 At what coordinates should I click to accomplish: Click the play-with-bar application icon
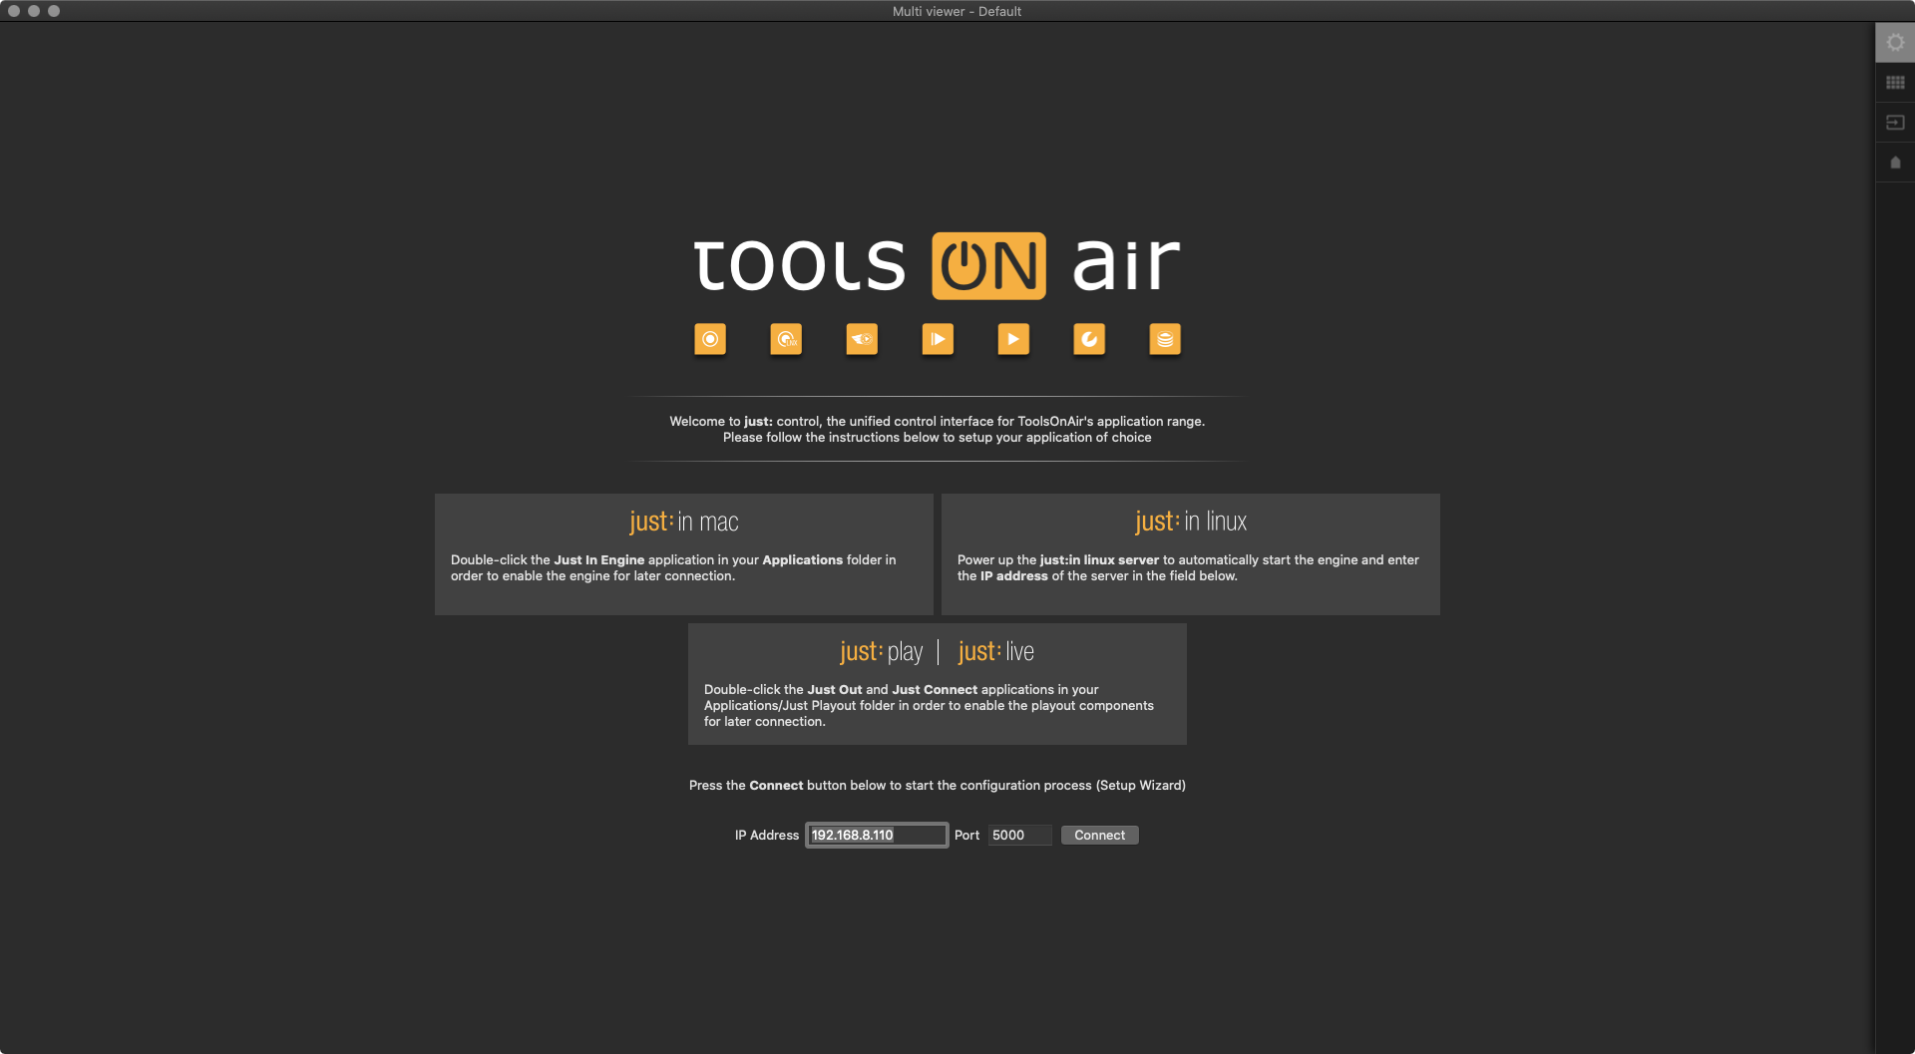point(938,339)
